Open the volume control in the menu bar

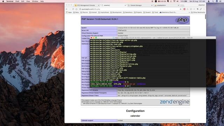pyautogui.click(x=177, y=1)
